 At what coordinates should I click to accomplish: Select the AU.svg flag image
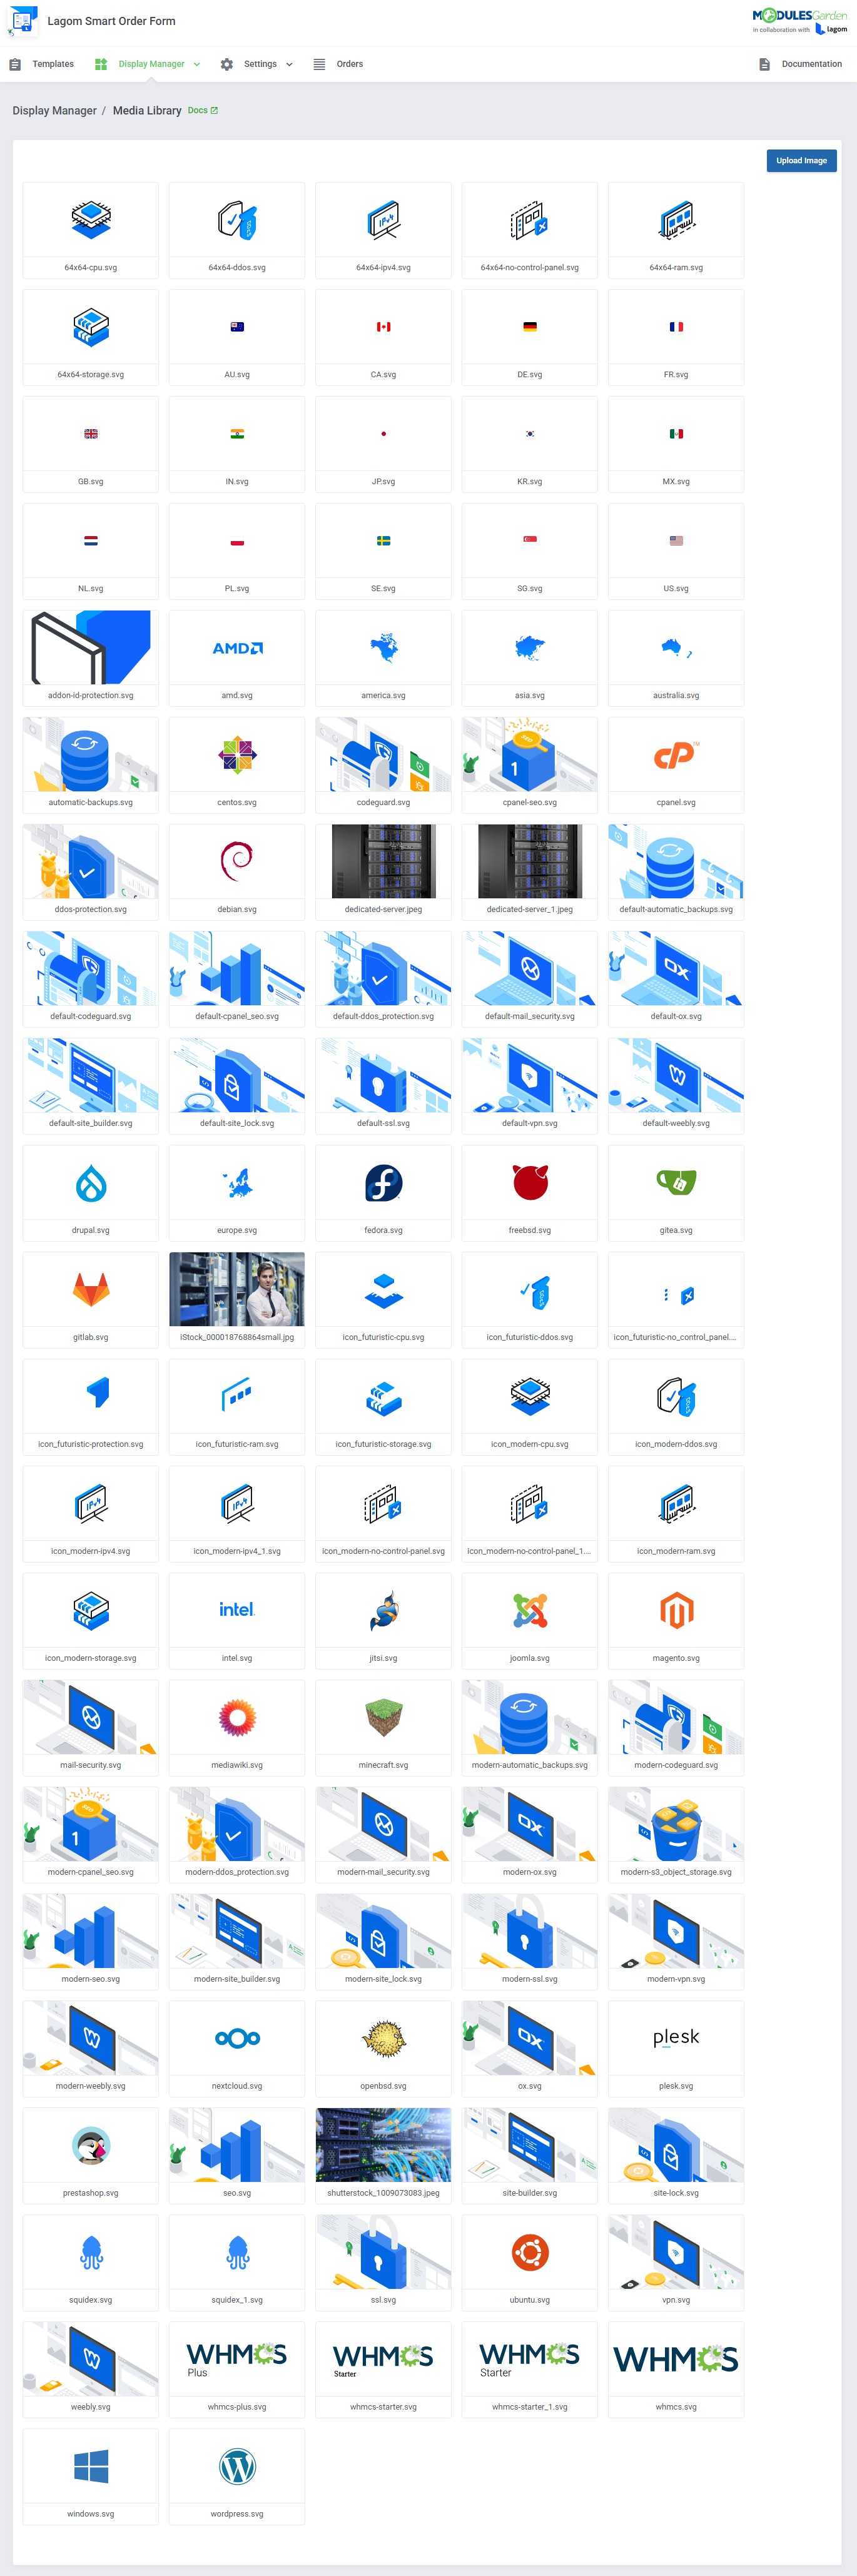tap(237, 327)
